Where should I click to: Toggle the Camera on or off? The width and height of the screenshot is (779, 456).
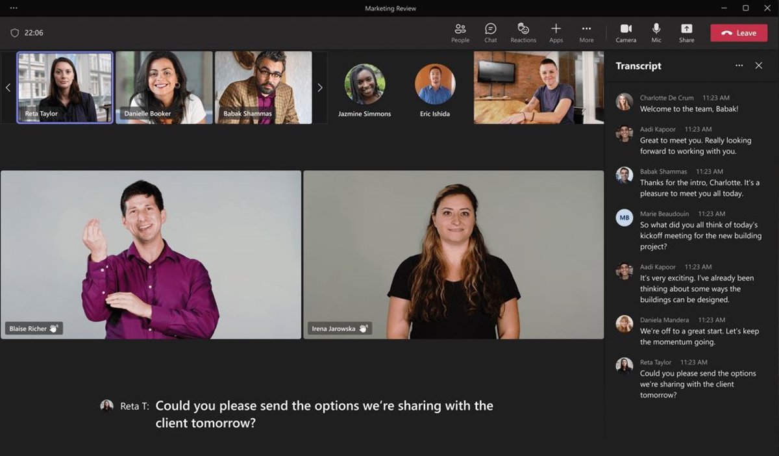[x=626, y=32]
